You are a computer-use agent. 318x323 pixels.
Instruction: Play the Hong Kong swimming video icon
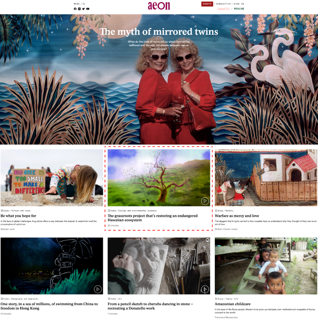(x=98, y=289)
